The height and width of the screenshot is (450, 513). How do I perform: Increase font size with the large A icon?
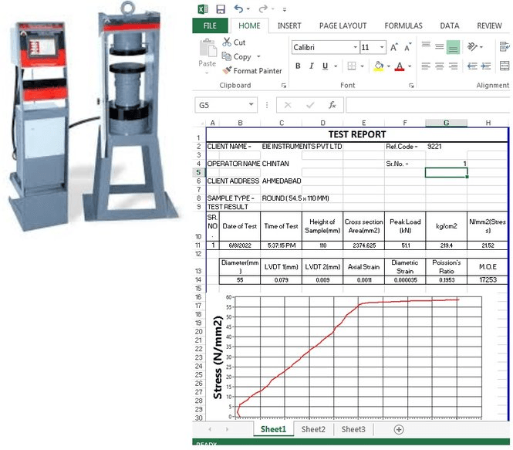pos(394,47)
